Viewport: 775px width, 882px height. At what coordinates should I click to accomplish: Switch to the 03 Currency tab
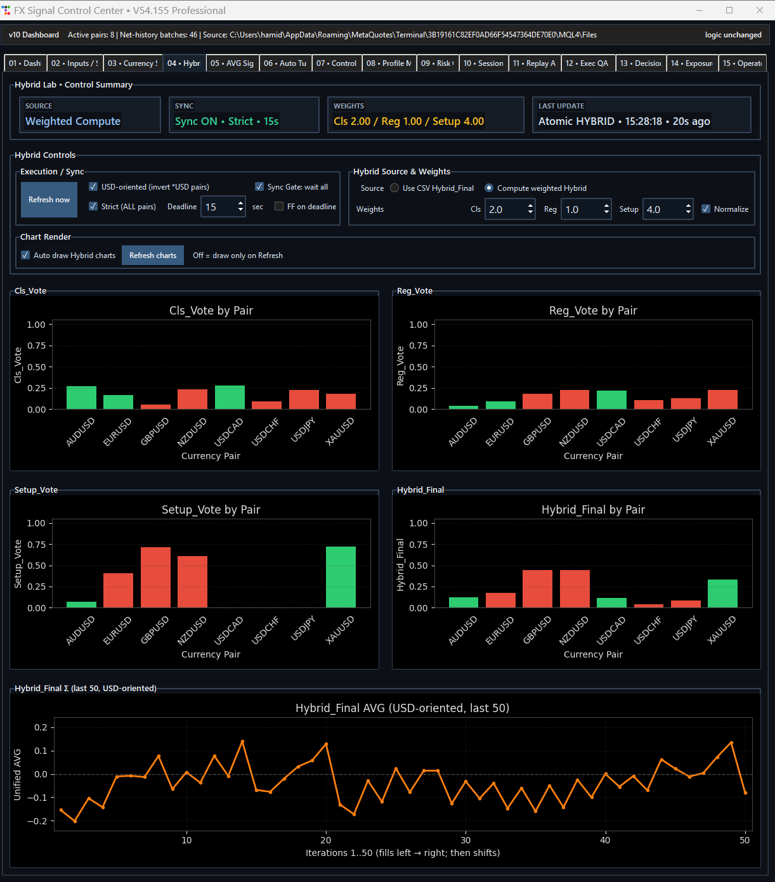133,63
